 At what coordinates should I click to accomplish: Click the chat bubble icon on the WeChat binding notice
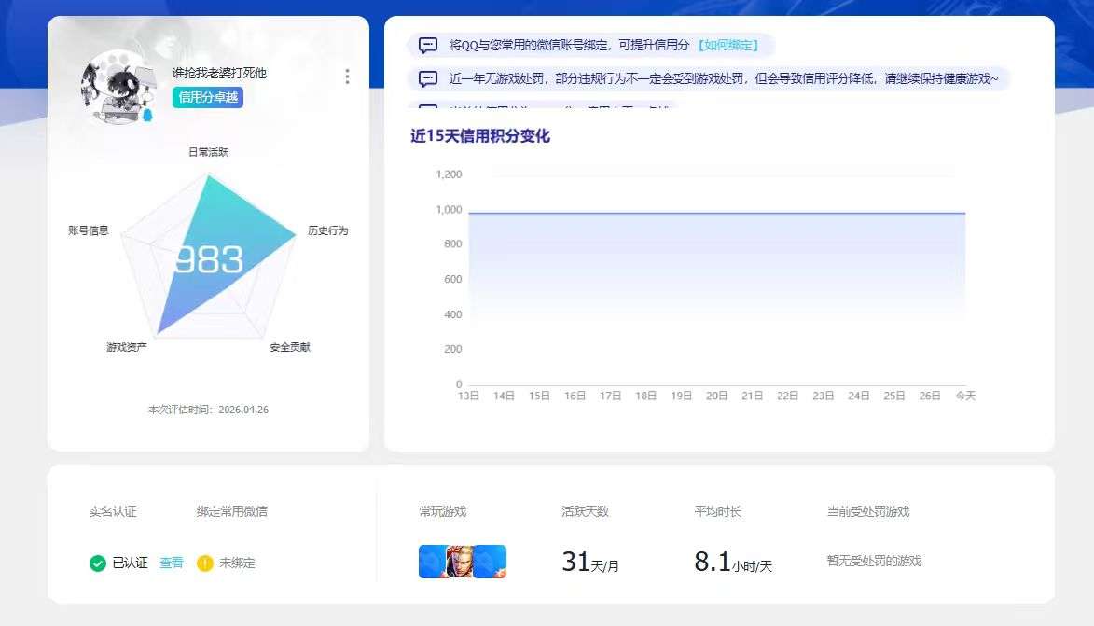pyautogui.click(x=428, y=45)
